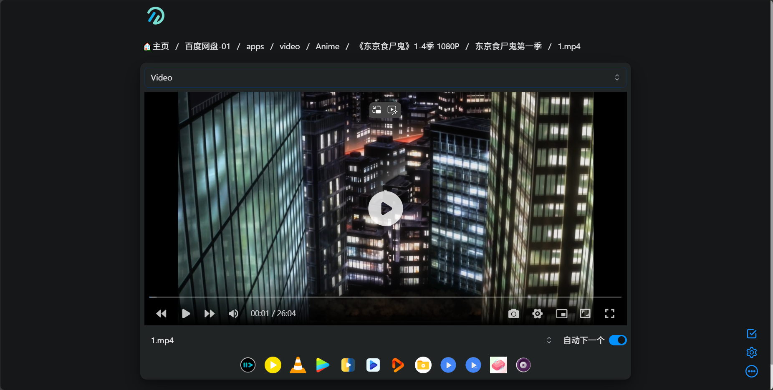This screenshot has width=773, height=390.
Task: Expand the 1.mp4 file selector
Action: coord(351,340)
